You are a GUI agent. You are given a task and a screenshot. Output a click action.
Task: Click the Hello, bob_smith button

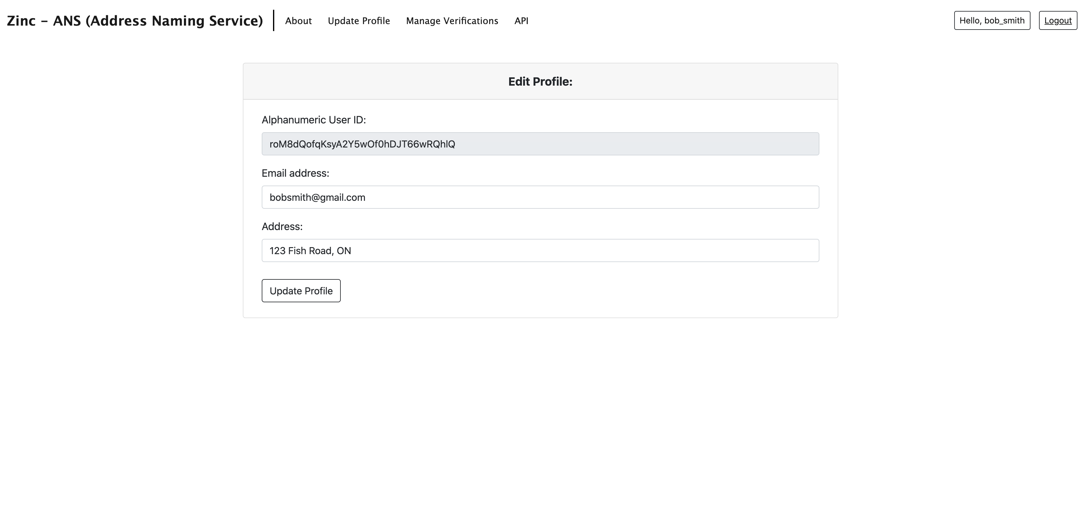pyautogui.click(x=991, y=21)
